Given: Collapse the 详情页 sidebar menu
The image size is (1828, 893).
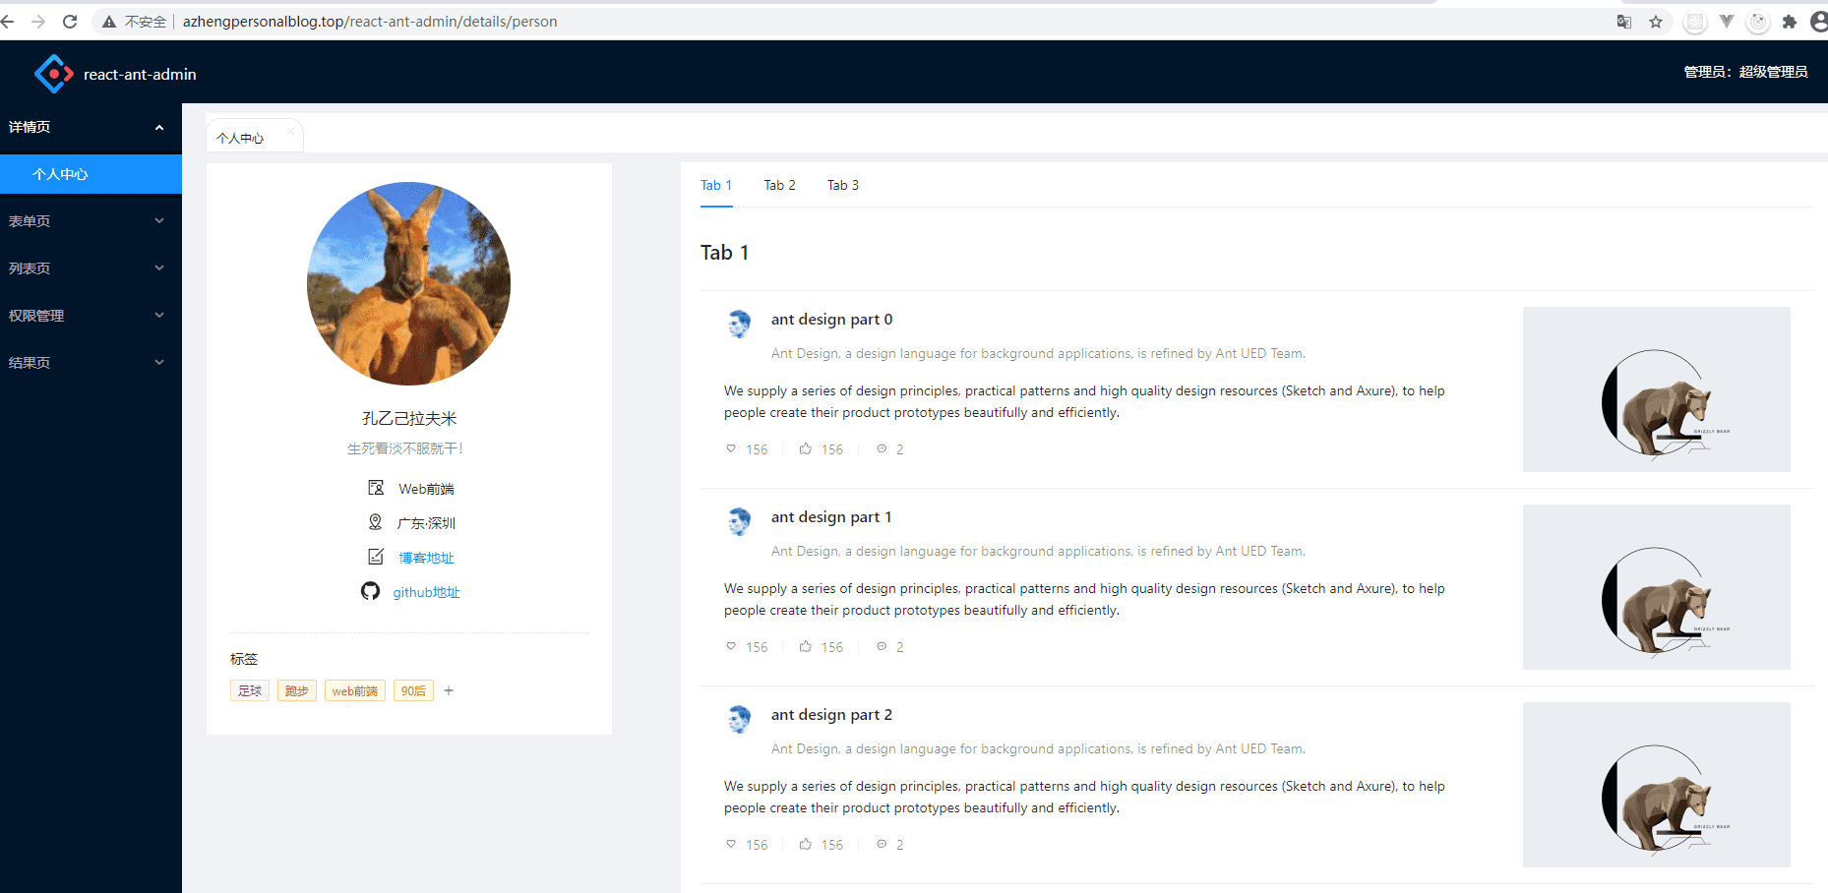Looking at the screenshot, I should tap(91, 127).
